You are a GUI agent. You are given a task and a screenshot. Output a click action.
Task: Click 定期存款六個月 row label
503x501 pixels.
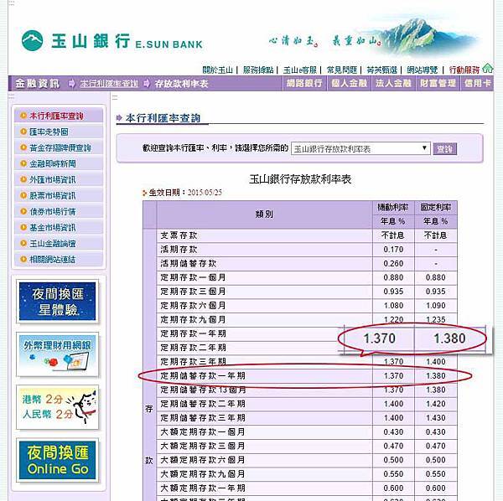click(193, 306)
